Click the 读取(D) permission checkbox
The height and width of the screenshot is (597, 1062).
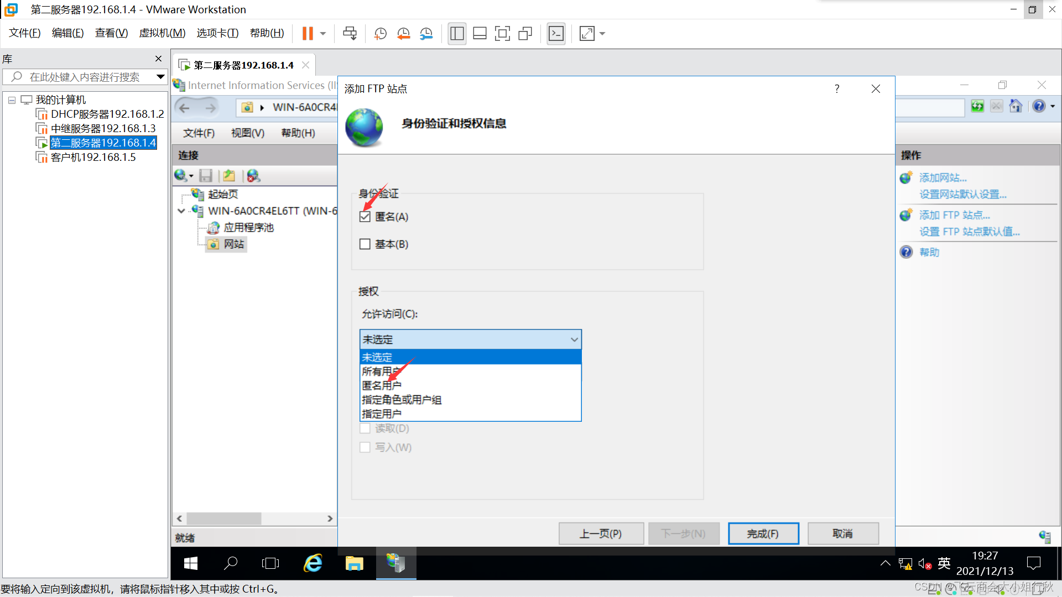365,428
